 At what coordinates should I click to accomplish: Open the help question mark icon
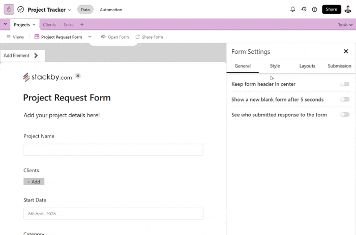point(314,9)
